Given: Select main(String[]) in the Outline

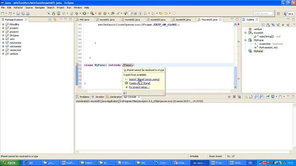Looking at the screenshot, I should pyautogui.click(x=266, y=36).
